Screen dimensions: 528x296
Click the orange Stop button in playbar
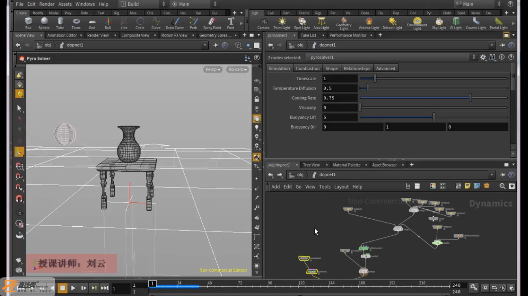click(x=63, y=288)
